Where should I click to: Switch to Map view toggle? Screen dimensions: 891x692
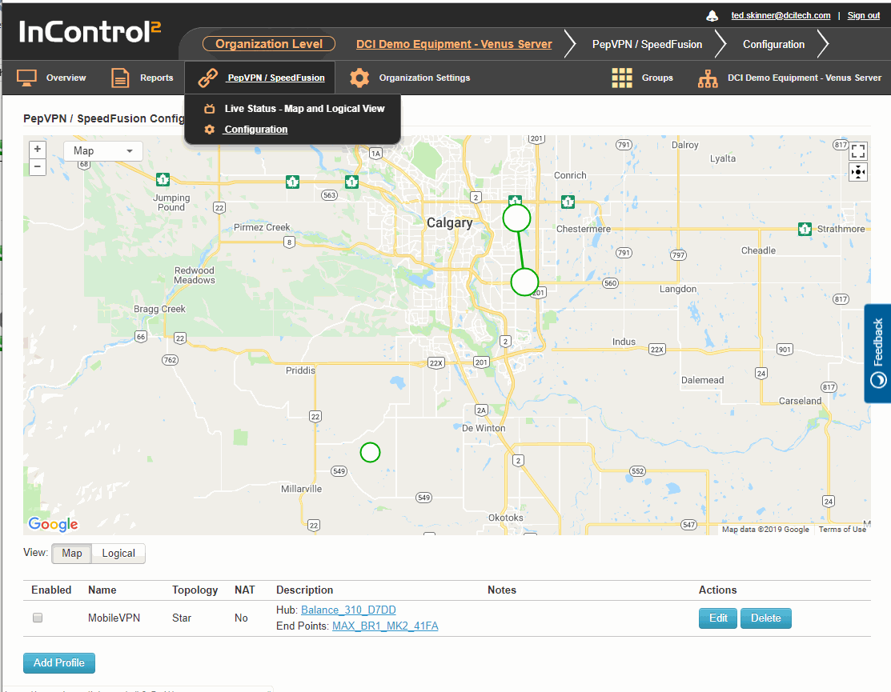tap(71, 554)
